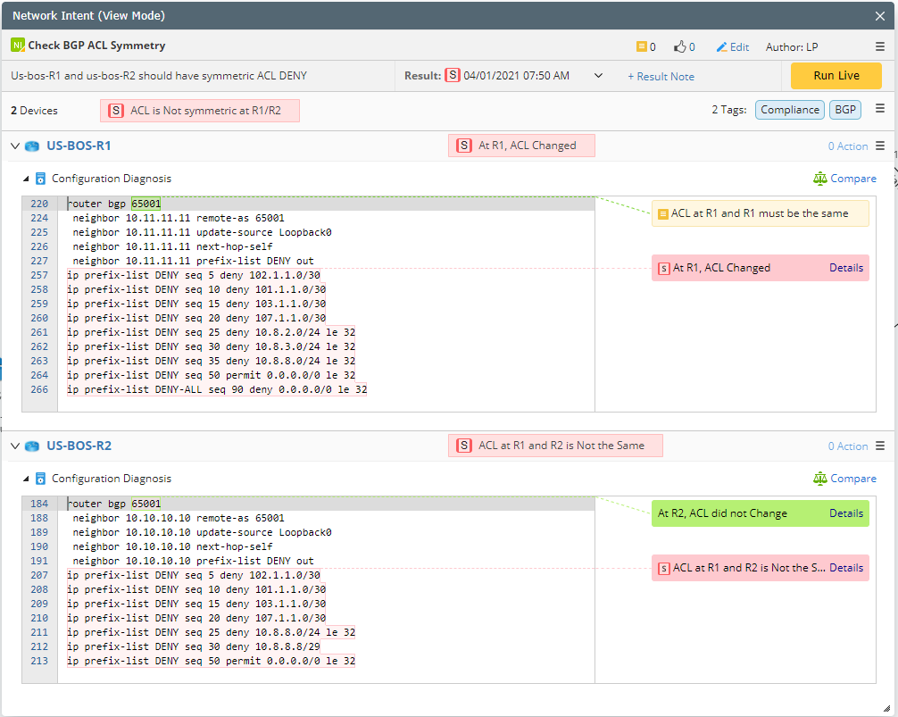
Task: Open the hamburger menu beside Author
Action: pyautogui.click(x=880, y=46)
